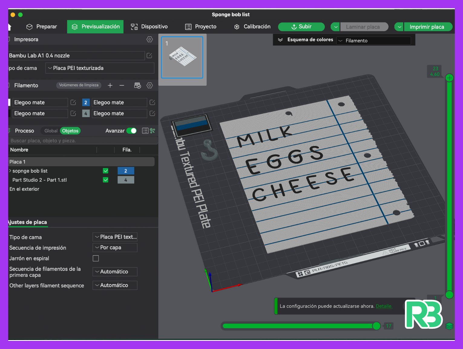This screenshot has width=463, height=349.
Task: Open the Secuencia de impresión dropdown
Action: pyautogui.click(x=115, y=248)
